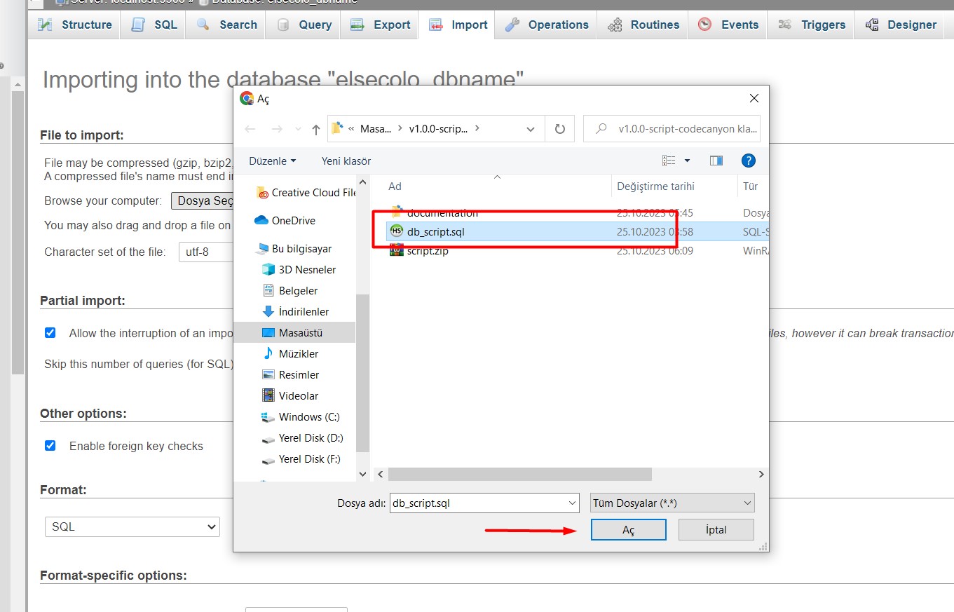This screenshot has height=612, width=954.
Task: Open the İndirilenler folder
Action: pyautogui.click(x=295, y=311)
